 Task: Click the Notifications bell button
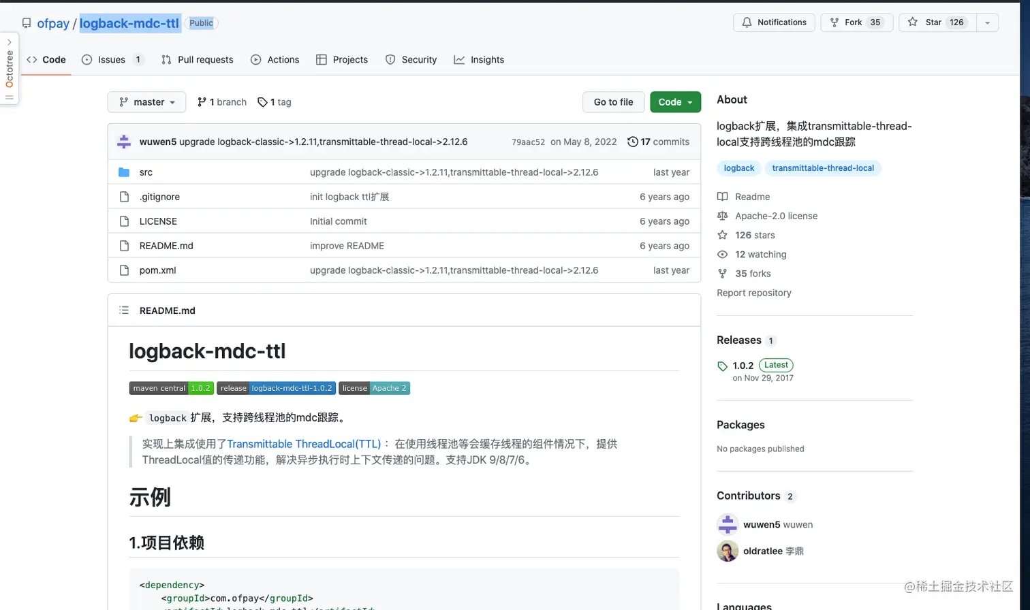[x=774, y=22]
